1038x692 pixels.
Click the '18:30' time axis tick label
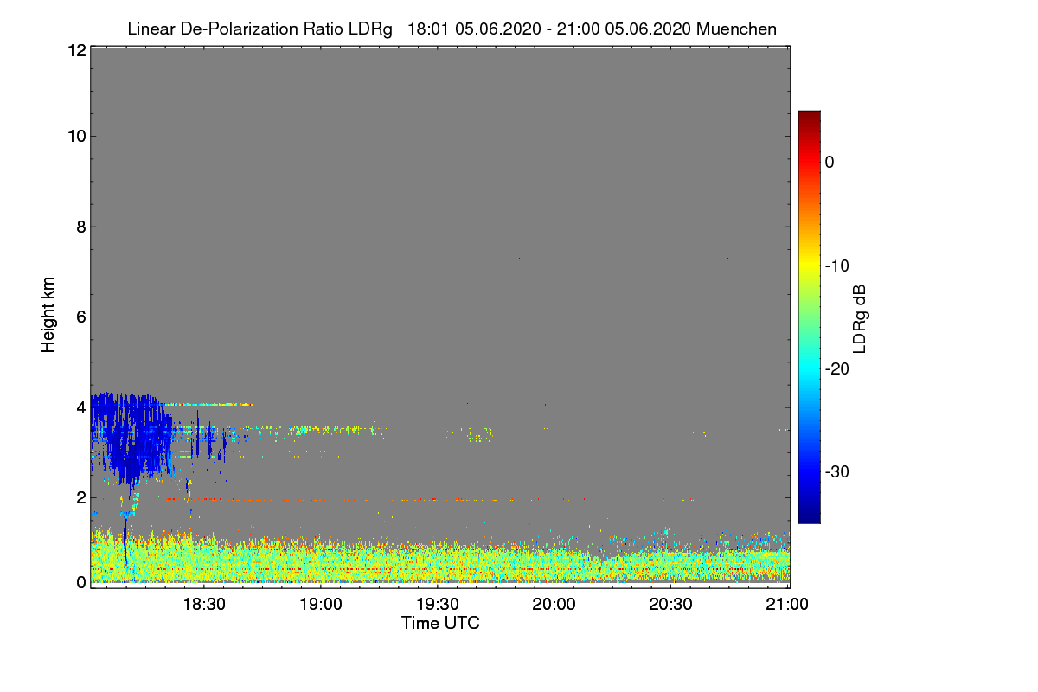(x=206, y=605)
